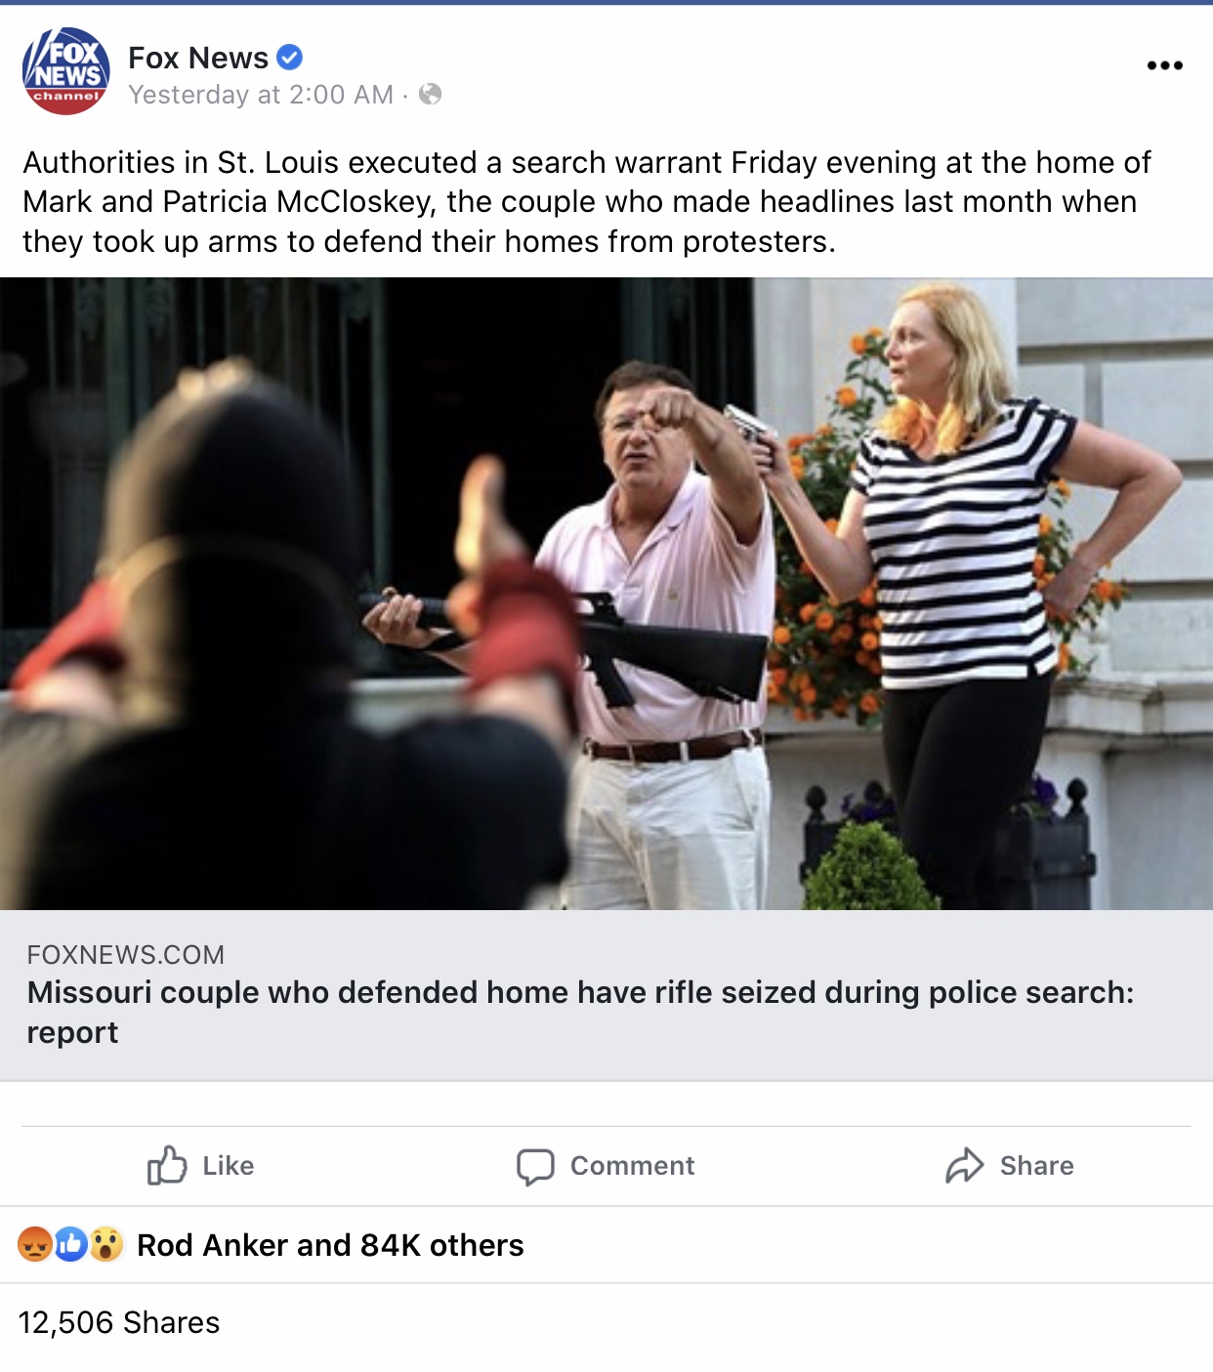Open the McCloskey couple article photo
The height and width of the screenshot is (1372, 1213).
pyautogui.click(x=606, y=594)
